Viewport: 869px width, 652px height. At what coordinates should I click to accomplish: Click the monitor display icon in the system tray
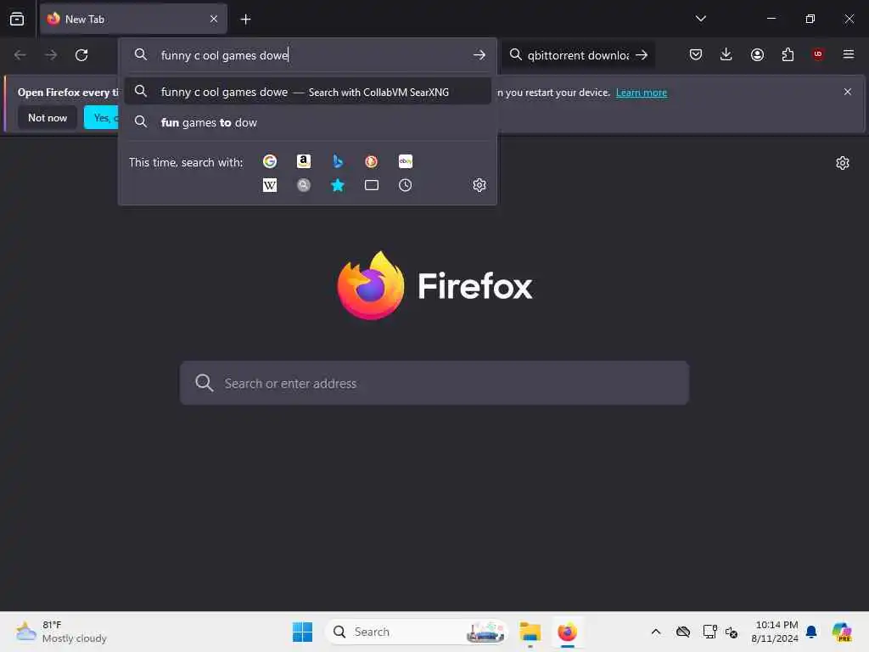coord(709,632)
